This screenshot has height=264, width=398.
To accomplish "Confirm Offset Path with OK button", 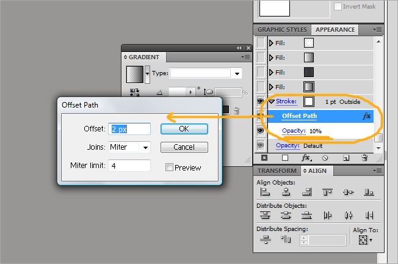I will (184, 129).
